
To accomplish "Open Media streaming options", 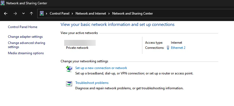I will point(26,53).
